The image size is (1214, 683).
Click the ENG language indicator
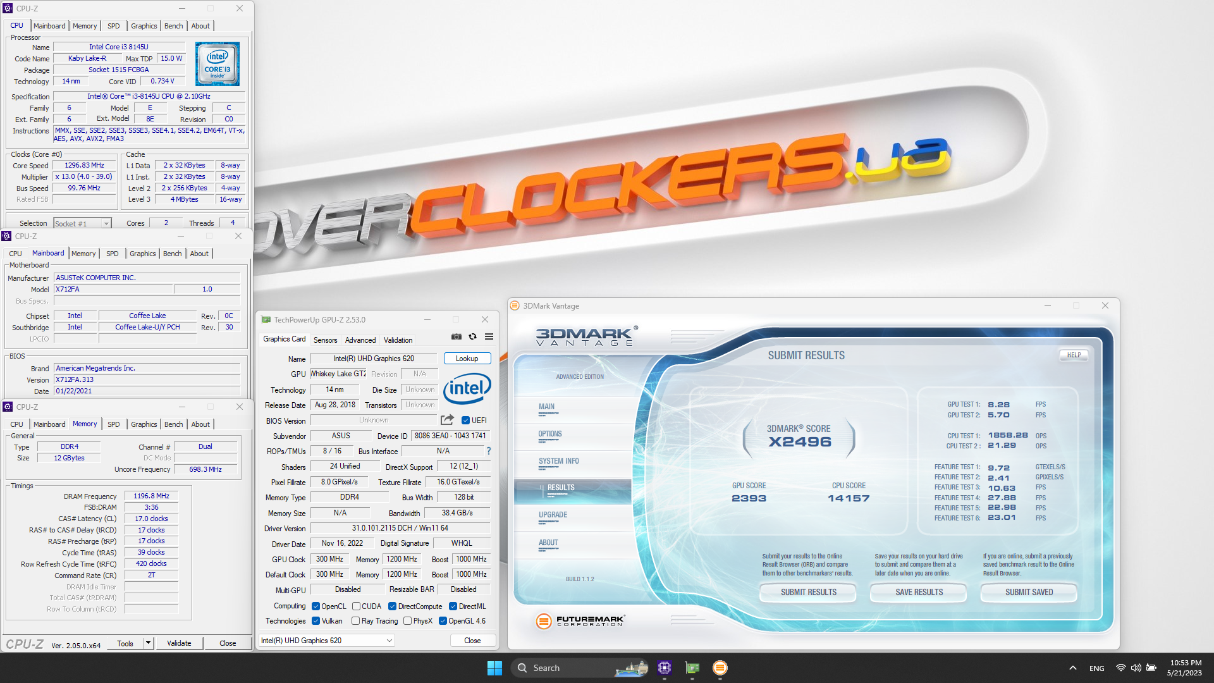click(1097, 668)
